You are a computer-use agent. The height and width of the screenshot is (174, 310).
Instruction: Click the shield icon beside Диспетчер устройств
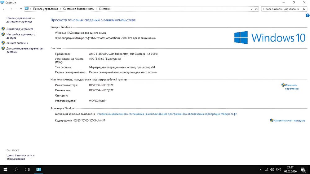tap(3, 29)
